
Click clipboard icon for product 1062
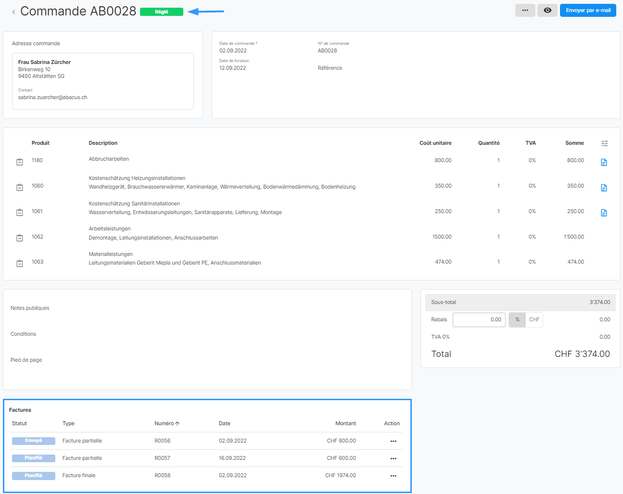[20, 238]
